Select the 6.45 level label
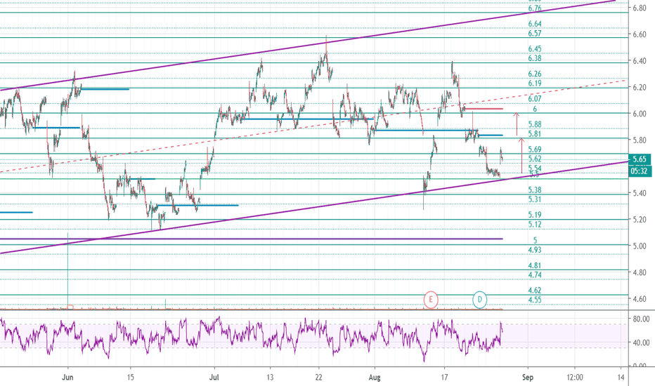 pos(535,49)
